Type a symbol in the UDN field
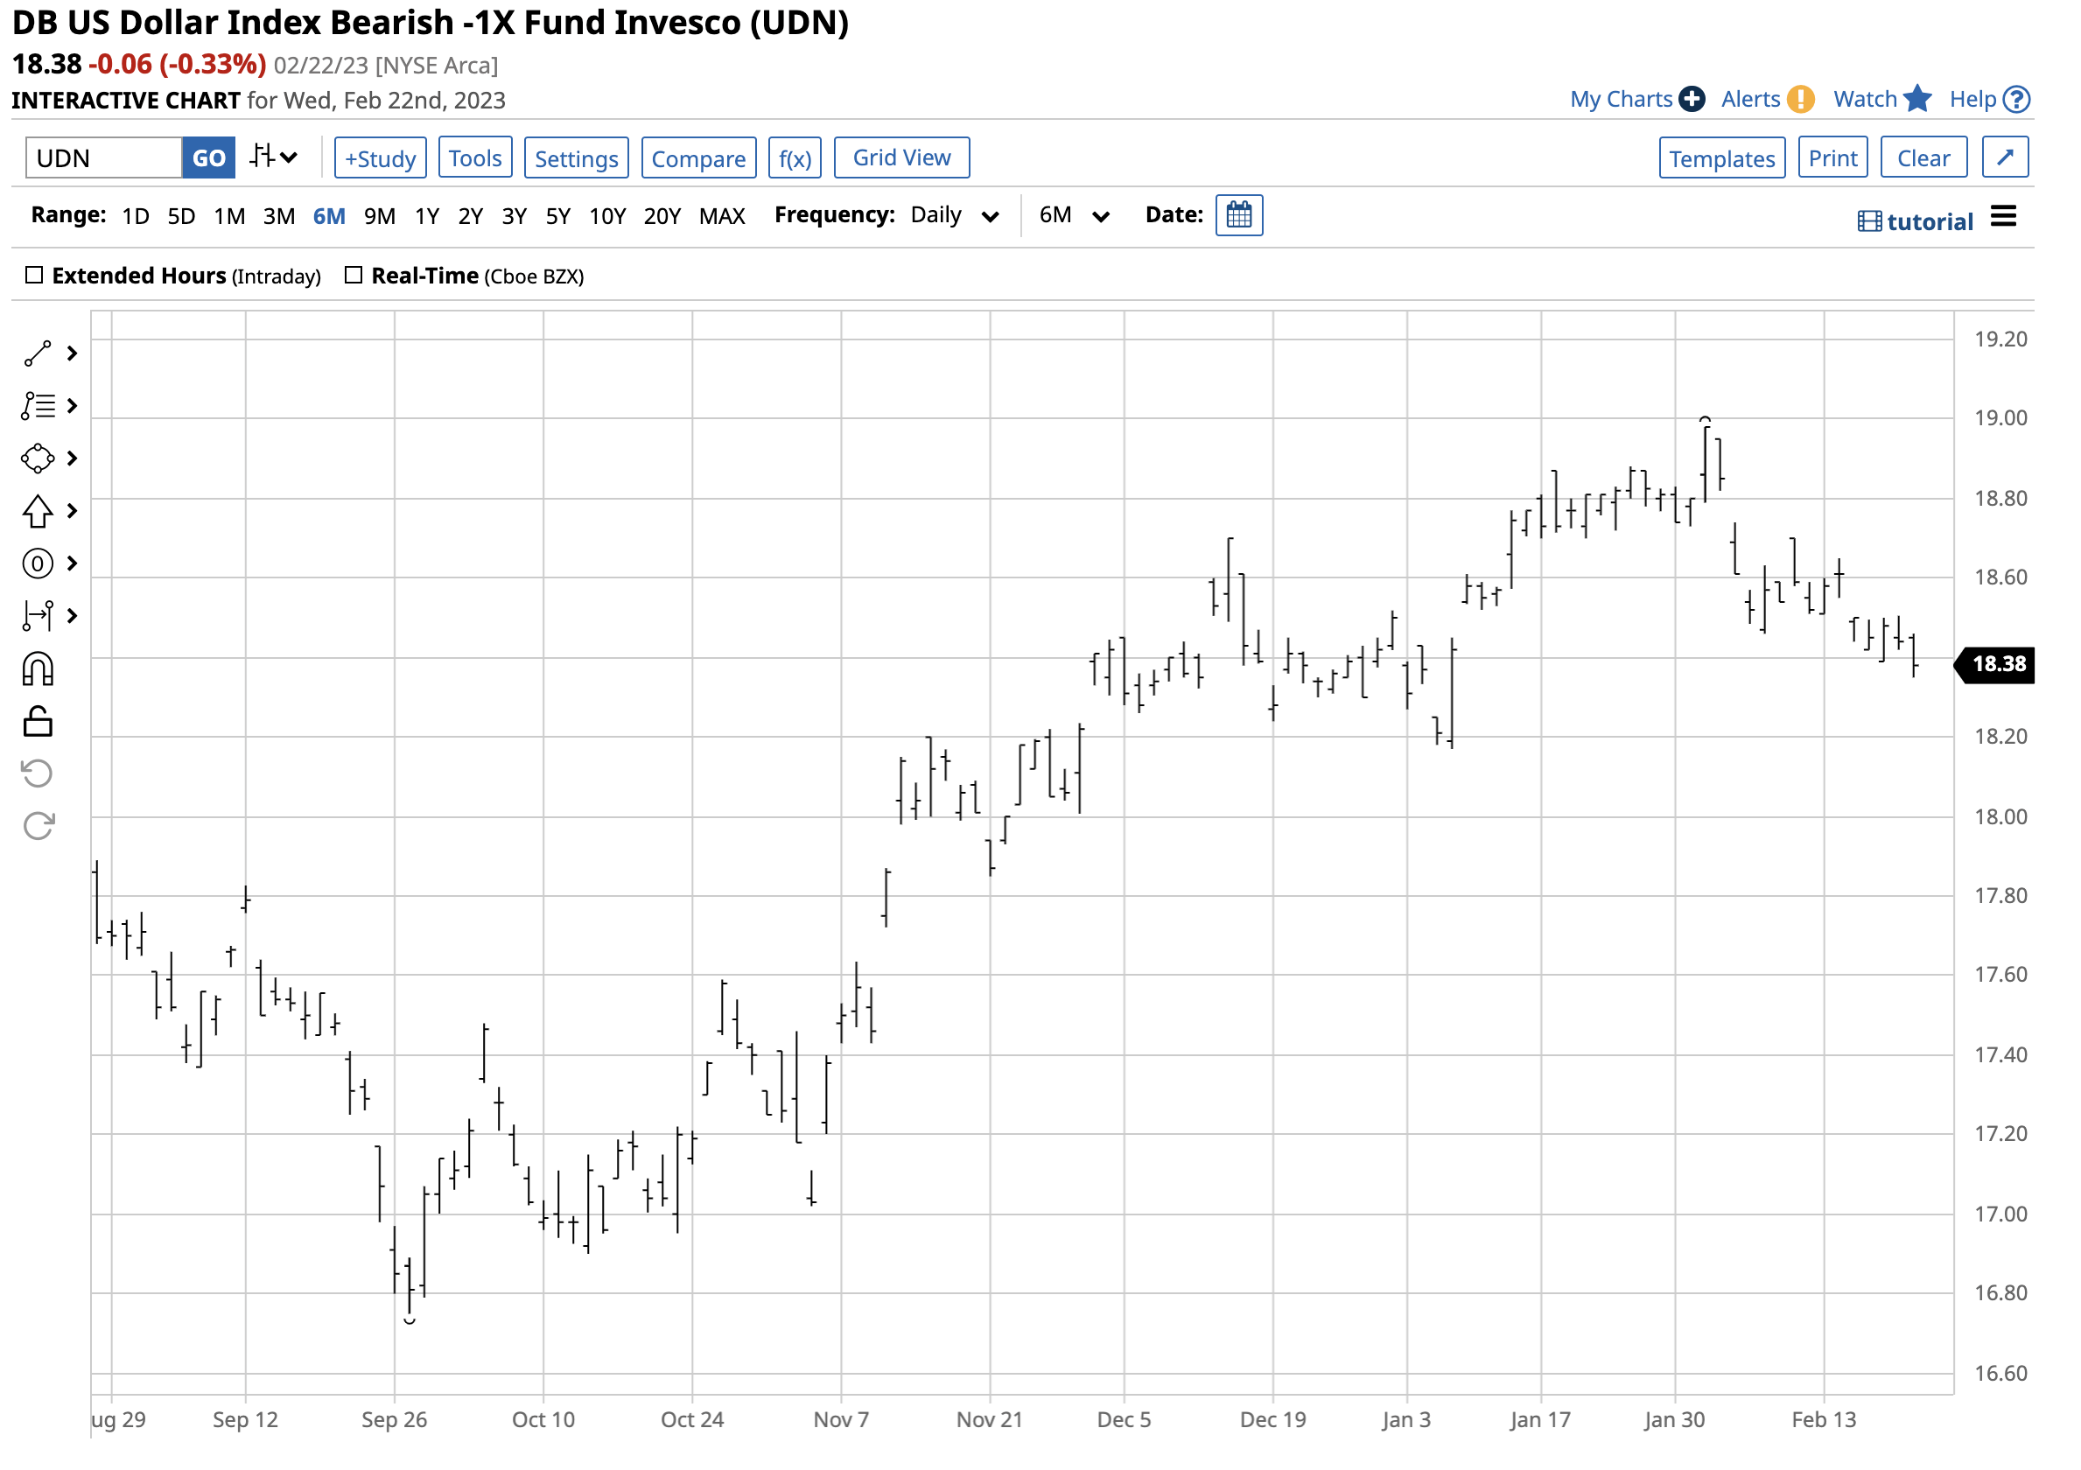 point(102,157)
